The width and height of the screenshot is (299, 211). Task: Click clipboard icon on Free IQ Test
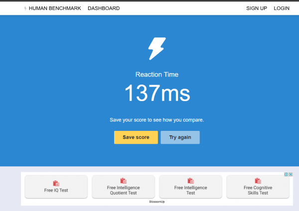point(56,183)
